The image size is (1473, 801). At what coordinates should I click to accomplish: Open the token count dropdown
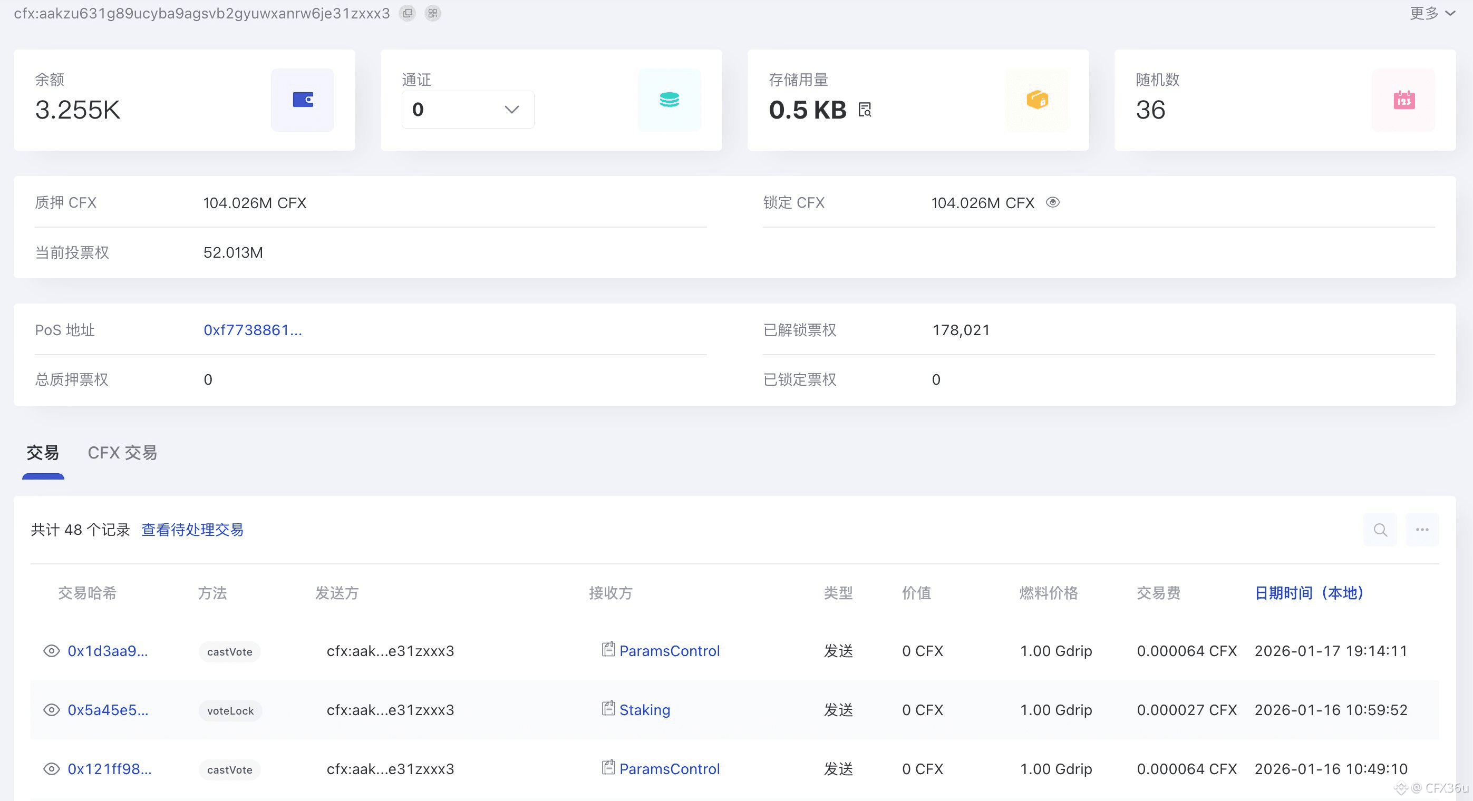pos(468,109)
